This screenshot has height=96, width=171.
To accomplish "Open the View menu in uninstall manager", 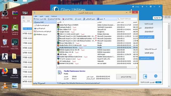I will pyautogui.click(x=47, y=16).
